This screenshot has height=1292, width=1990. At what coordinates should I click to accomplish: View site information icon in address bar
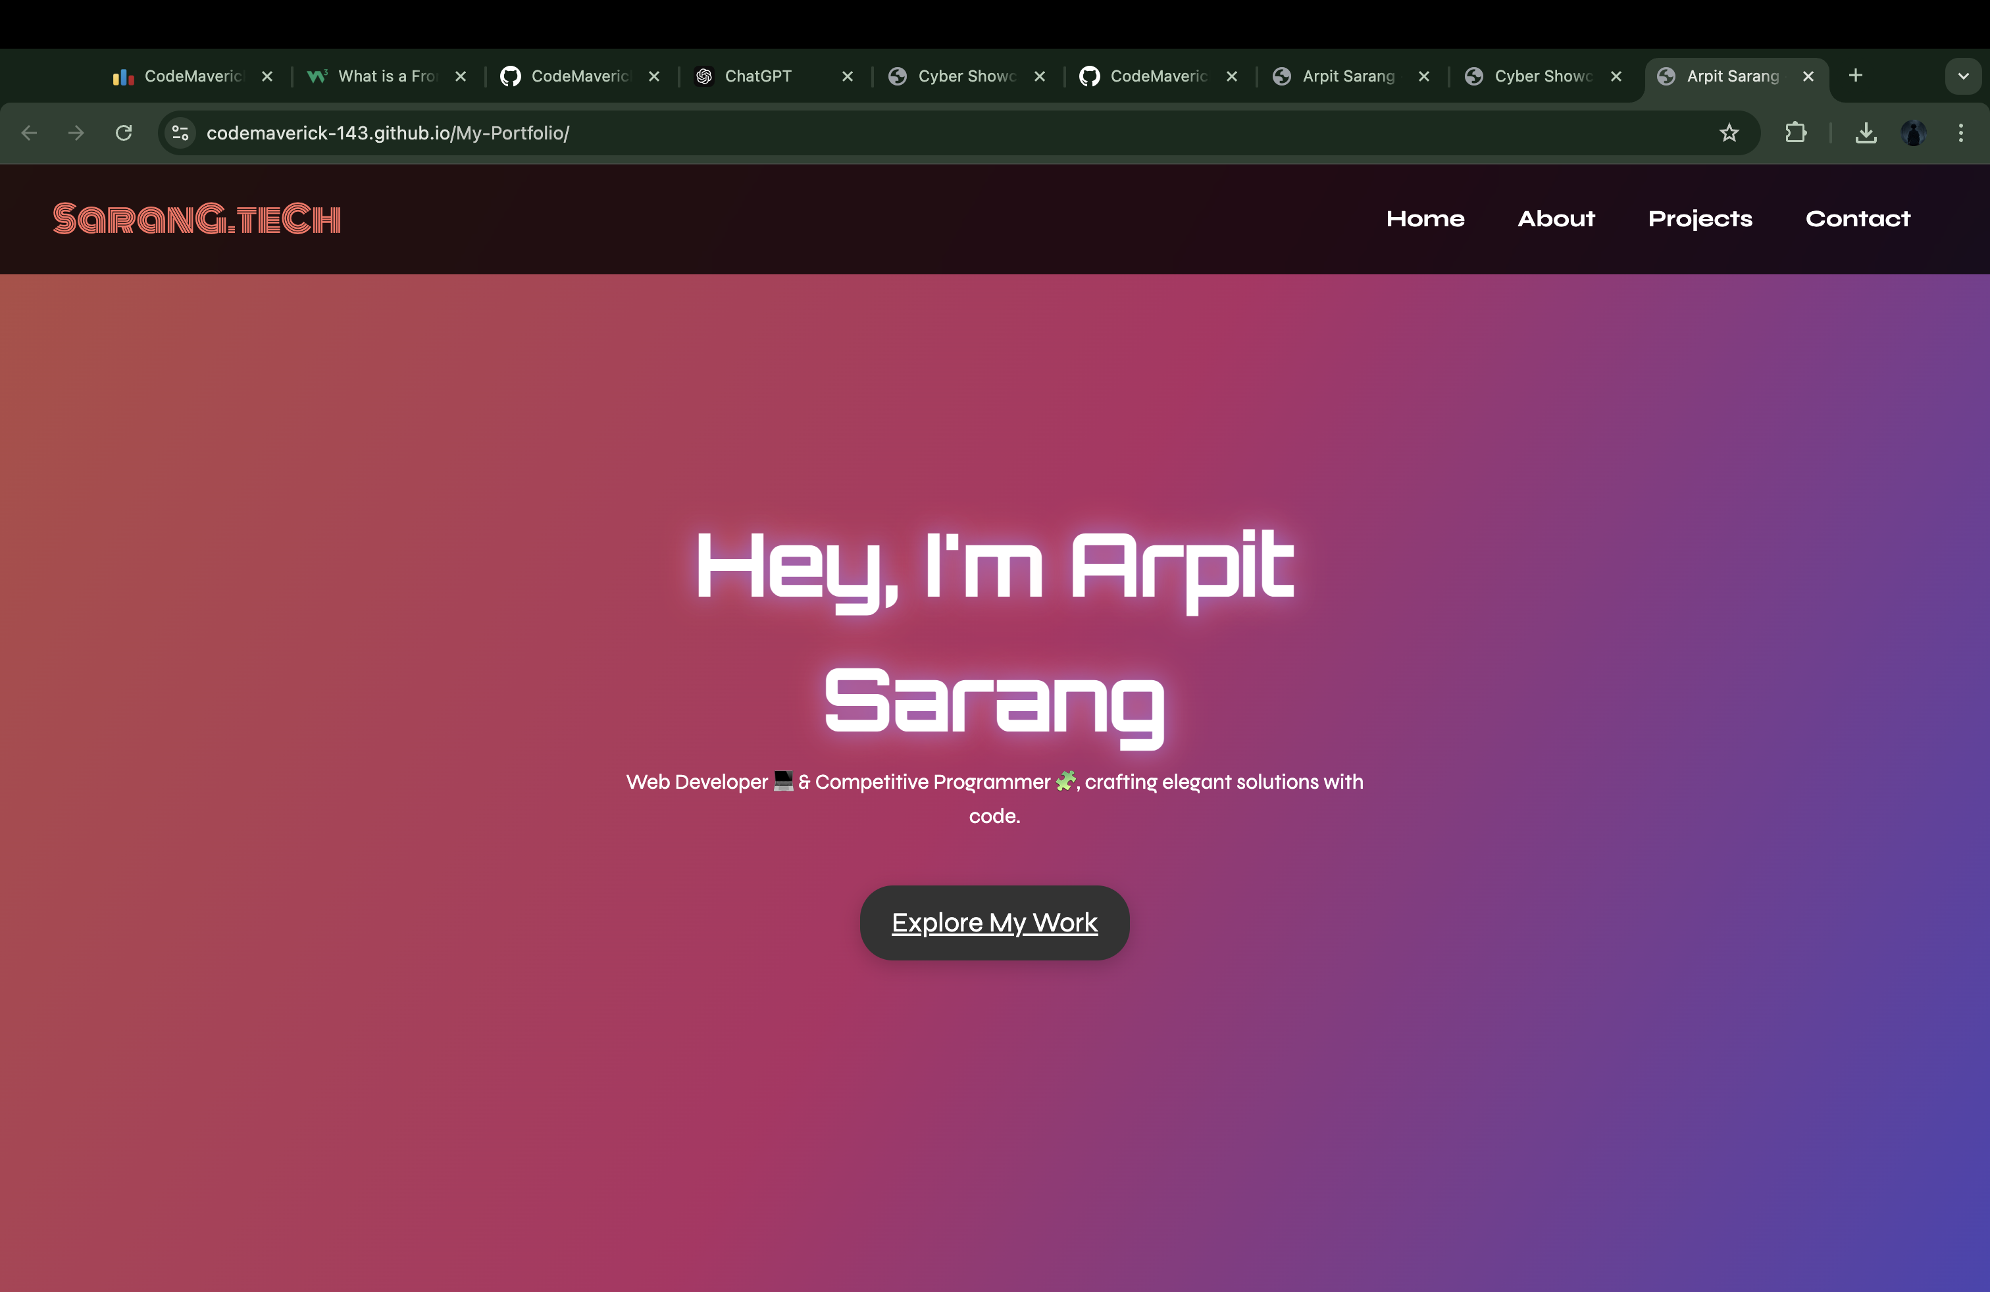[180, 133]
